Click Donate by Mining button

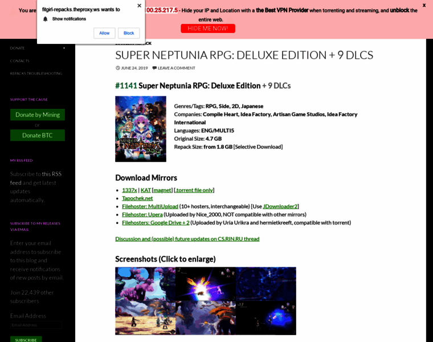(x=38, y=115)
